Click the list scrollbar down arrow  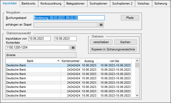pos(137,95)
